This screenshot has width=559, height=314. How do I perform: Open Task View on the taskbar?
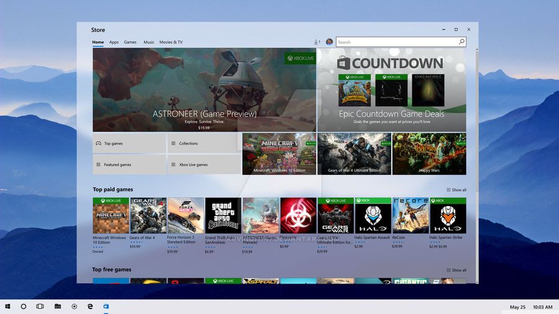click(40, 307)
